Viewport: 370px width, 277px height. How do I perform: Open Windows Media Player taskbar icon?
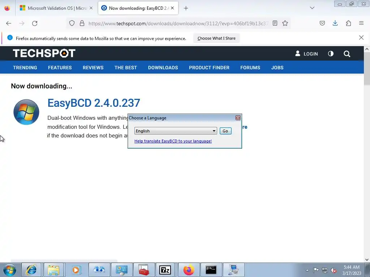pos(76,270)
